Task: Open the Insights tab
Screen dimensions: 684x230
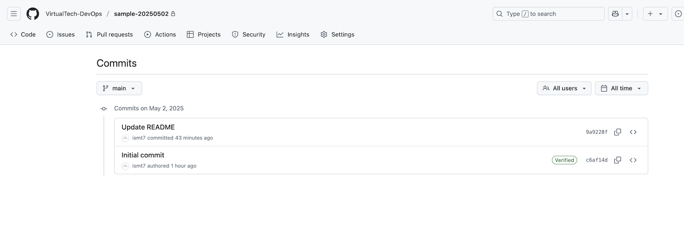Action: 293,35
